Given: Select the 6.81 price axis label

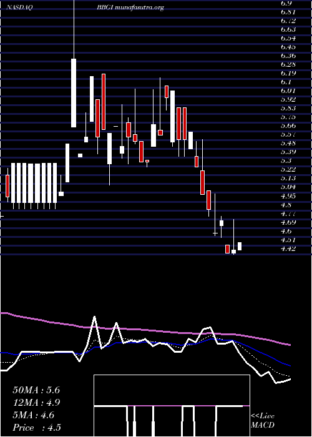Looking at the screenshot, I should (x=288, y=12).
